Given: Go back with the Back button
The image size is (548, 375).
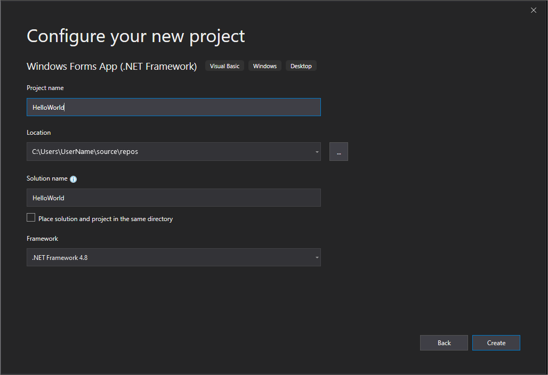Looking at the screenshot, I should click(x=444, y=343).
